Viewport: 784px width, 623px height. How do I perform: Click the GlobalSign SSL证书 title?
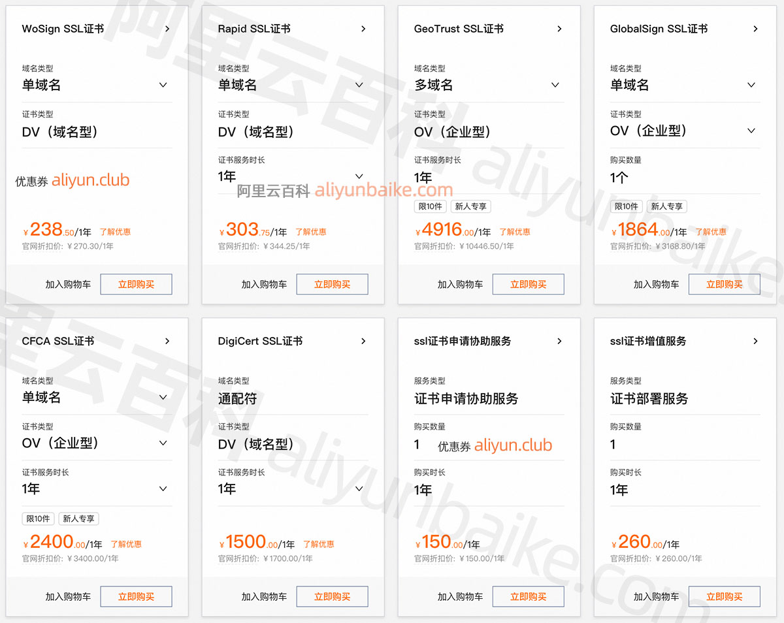click(x=659, y=29)
